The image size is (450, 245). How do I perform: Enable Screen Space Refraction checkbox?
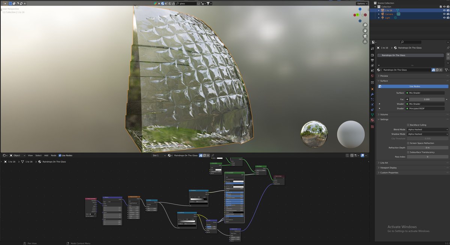pos(408,143)
